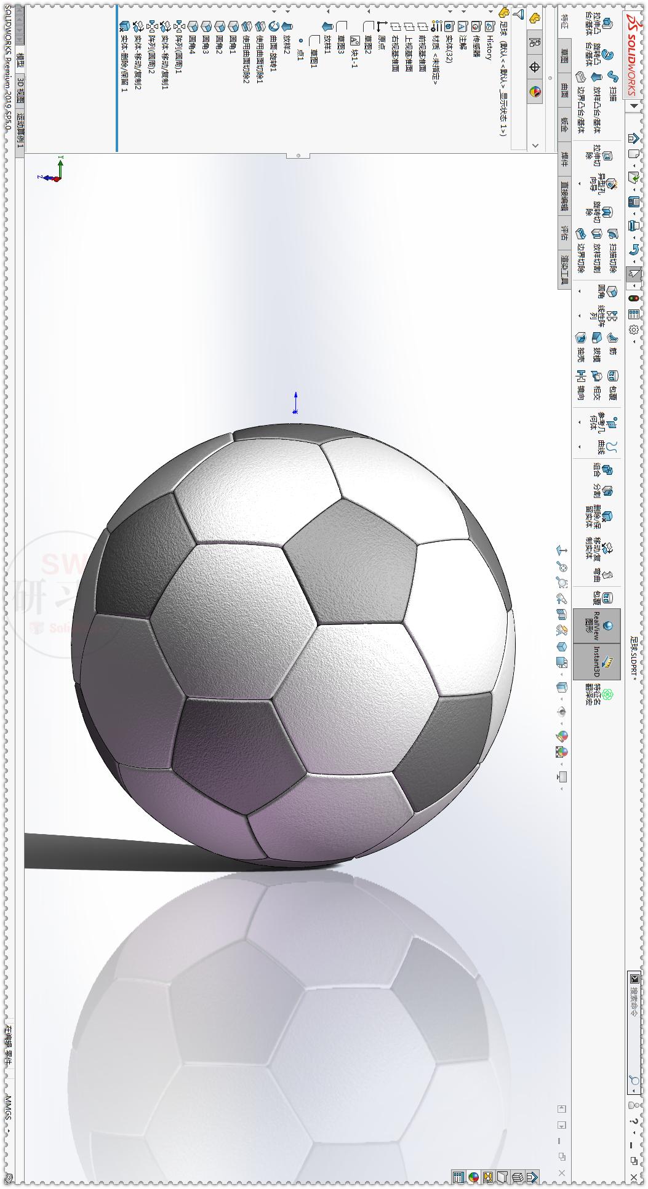Select 实体-删除/保留 1 feature in the tree

coord(124,55)
